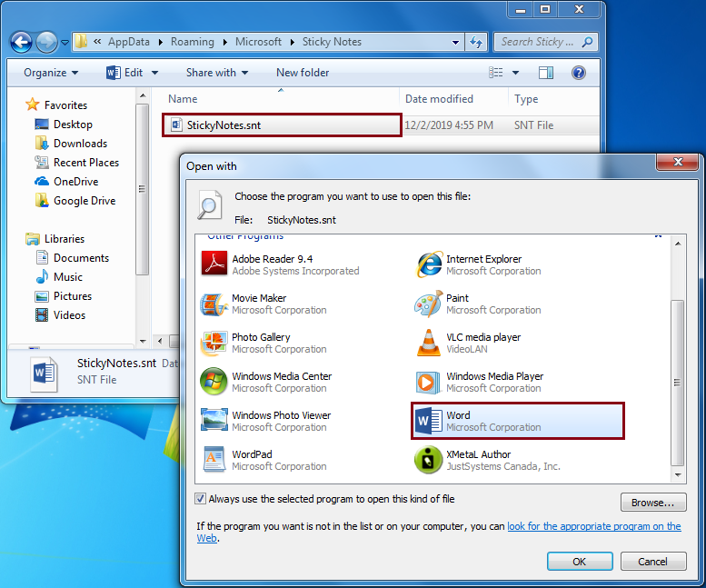706x588 pixels.
Task: Collapse the Other Programs group chevron
Action: (x=658, y=236)
